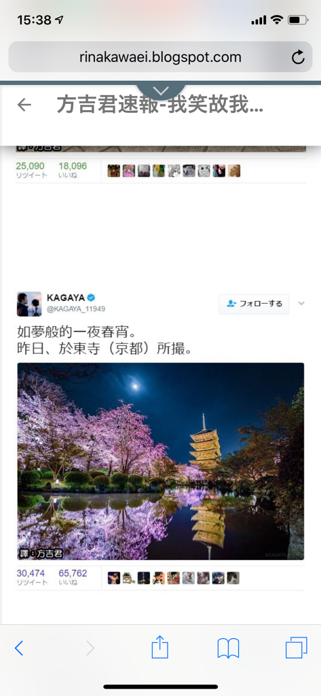Open the Share sheet icon
The width and height of the screenshot is (321, 696).
tap(160, 647)
